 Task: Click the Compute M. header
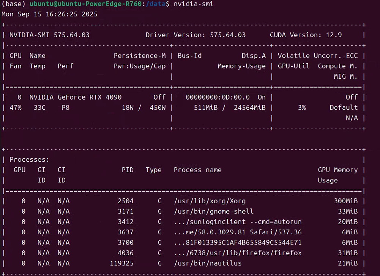point(337,66)
